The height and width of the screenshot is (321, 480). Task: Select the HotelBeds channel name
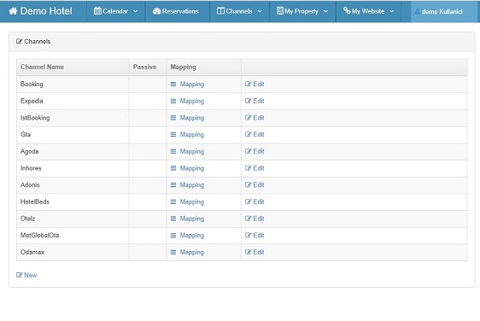pyautogui.click(x=35, y=201)
